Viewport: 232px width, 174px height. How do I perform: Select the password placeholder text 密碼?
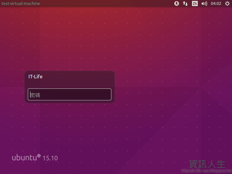[x=35, y=95]
